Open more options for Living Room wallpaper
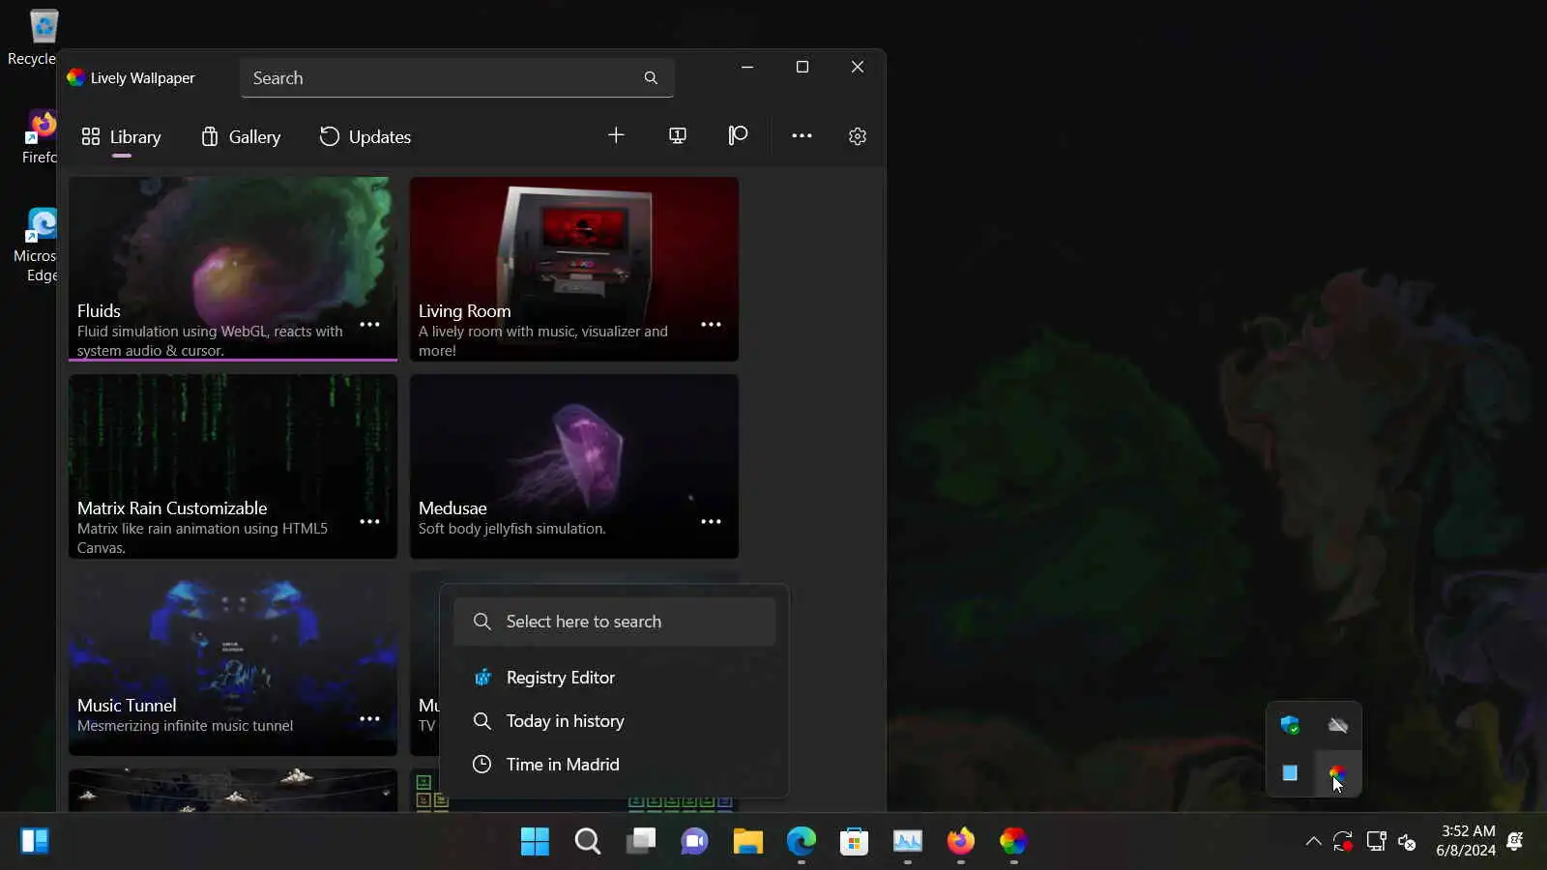1547x870 pixels. pos(711,325)
